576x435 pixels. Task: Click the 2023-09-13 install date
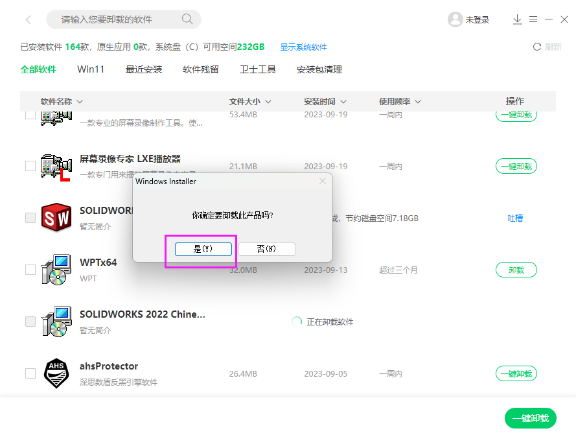325,270
